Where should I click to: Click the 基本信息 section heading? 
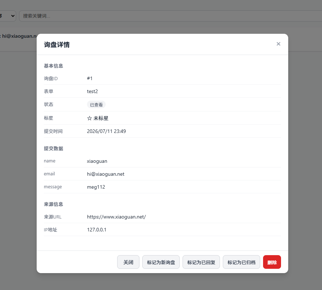point(54,66)
